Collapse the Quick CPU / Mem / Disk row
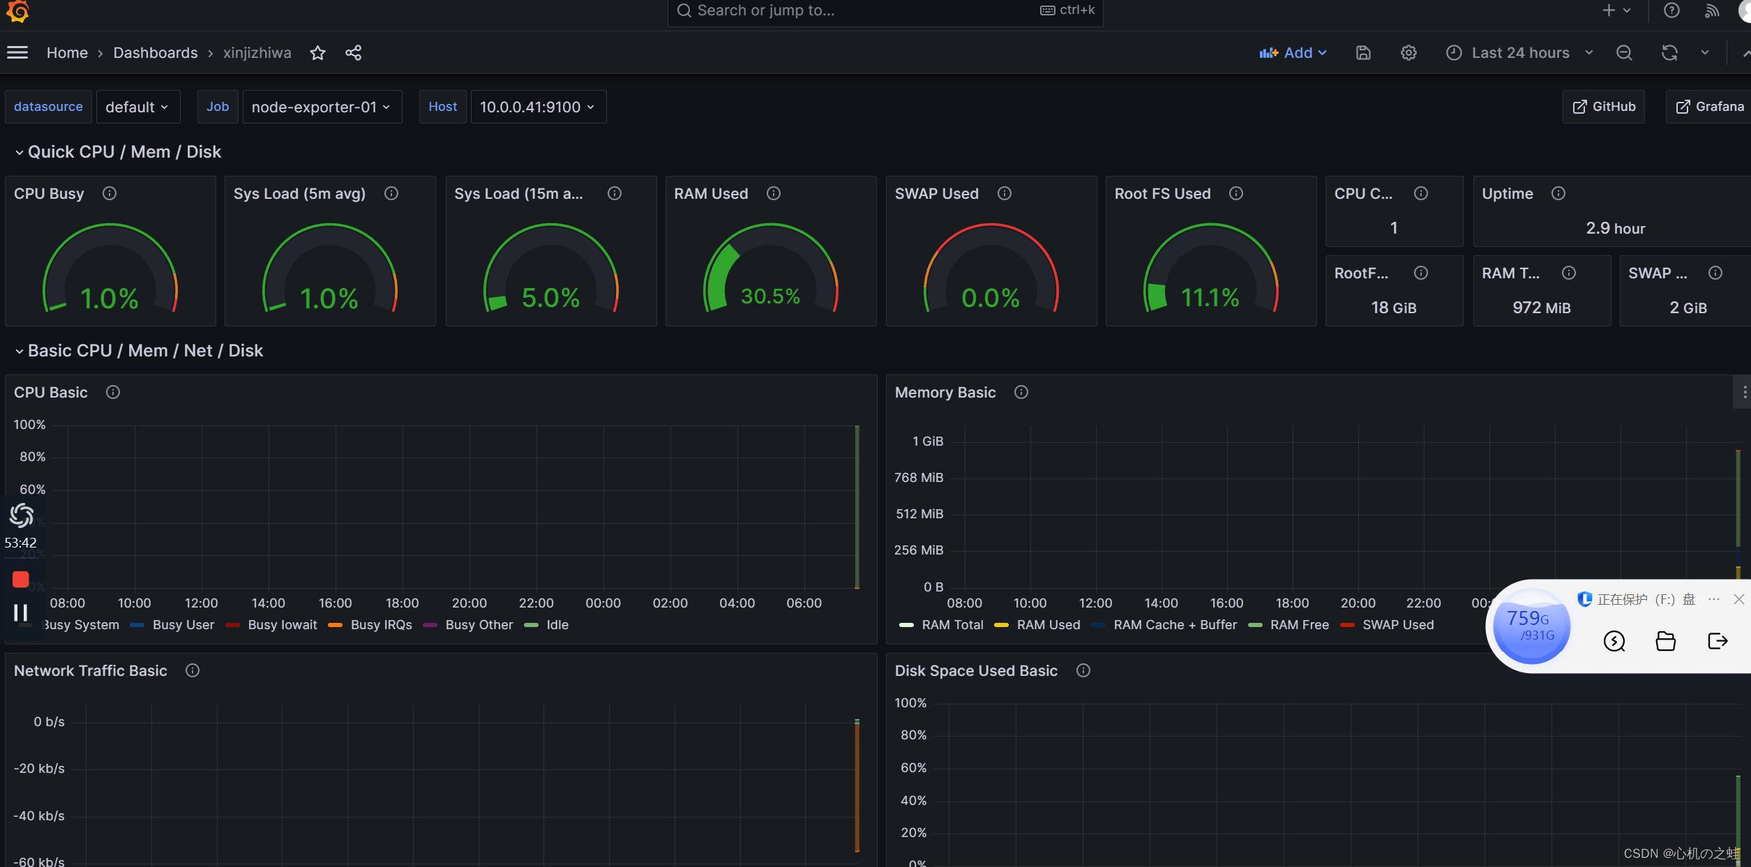Image resolution: width=1751 pixels, height=867 pixels. coord(117,152)
